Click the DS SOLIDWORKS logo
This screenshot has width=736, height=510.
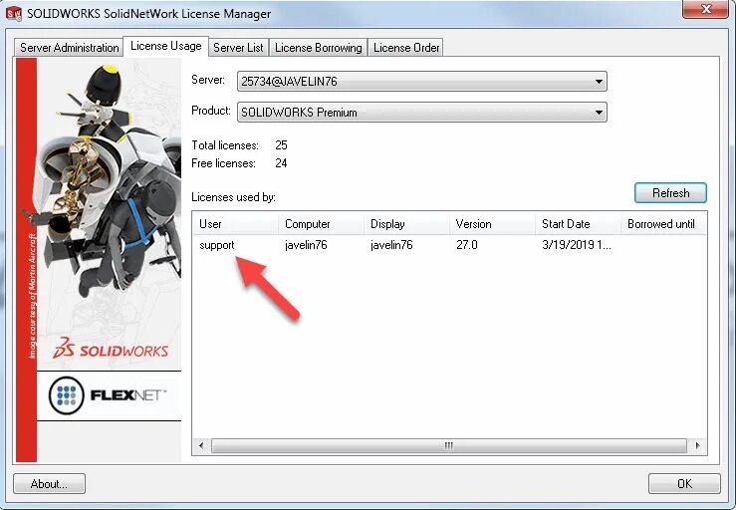pos(111,349)
